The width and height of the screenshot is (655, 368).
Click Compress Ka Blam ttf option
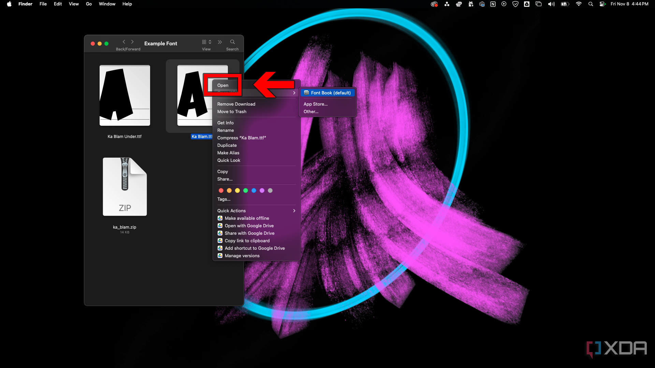241,138
